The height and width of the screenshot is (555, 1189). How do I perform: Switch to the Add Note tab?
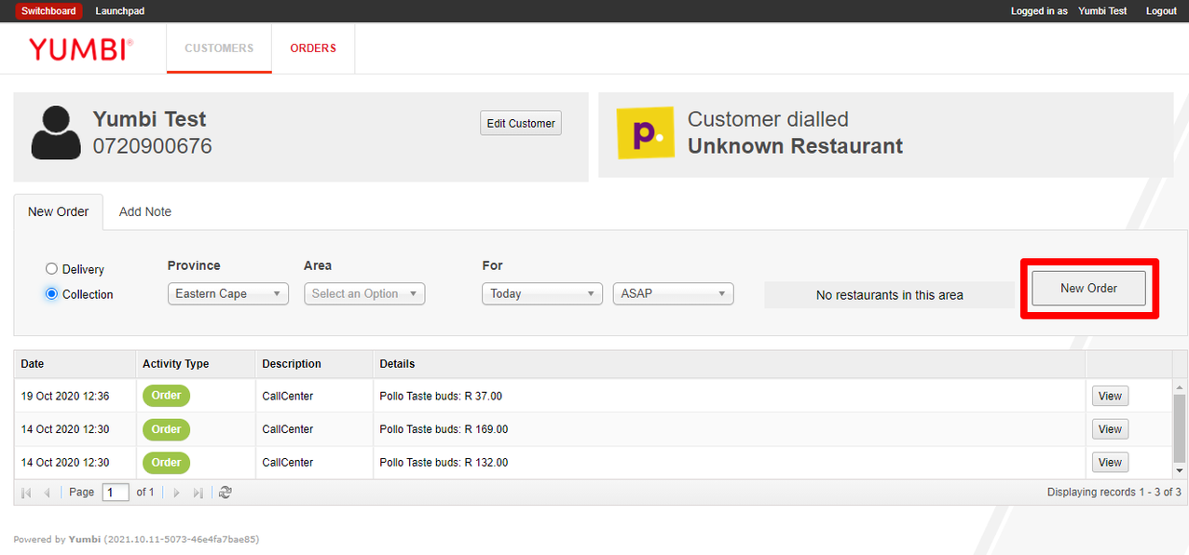[x=145, y=212]
